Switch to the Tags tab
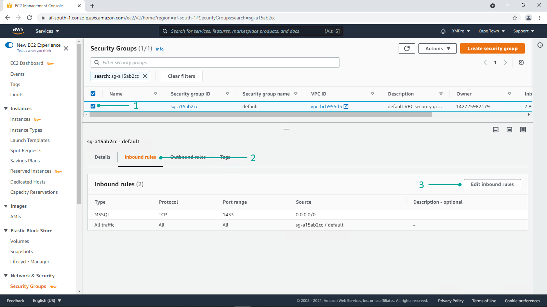This screenshot has width=547, height=307. coord(225,157)
